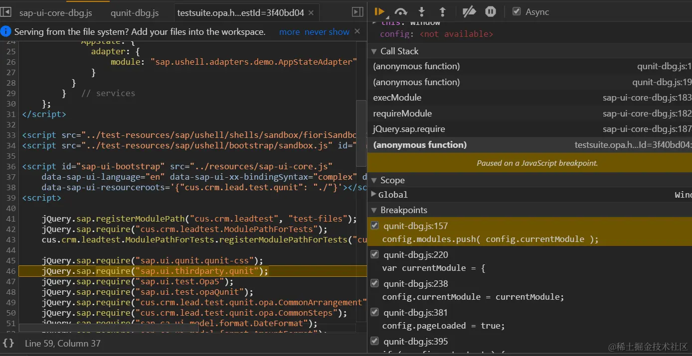692x356 pixels.
Task: Step out of the current function
Action: (x=442, y=11)
